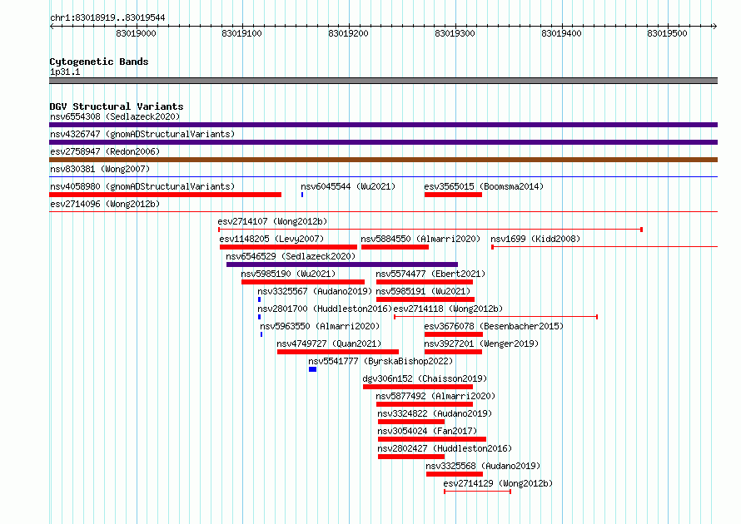Open the nsv3927201 (Wenger2019) label
The width and height of the screenshot is (741, 524).
[481, 344]
